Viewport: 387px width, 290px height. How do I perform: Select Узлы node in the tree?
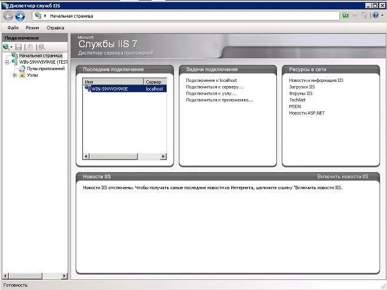click(x=32, y=75)
